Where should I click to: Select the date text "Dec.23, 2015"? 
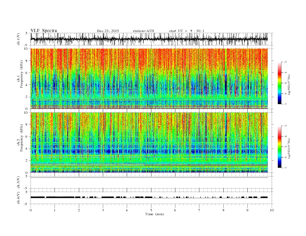coord(108,31)
